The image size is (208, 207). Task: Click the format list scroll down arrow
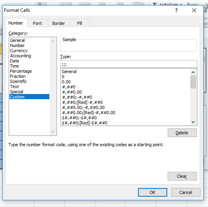point(193,122)
